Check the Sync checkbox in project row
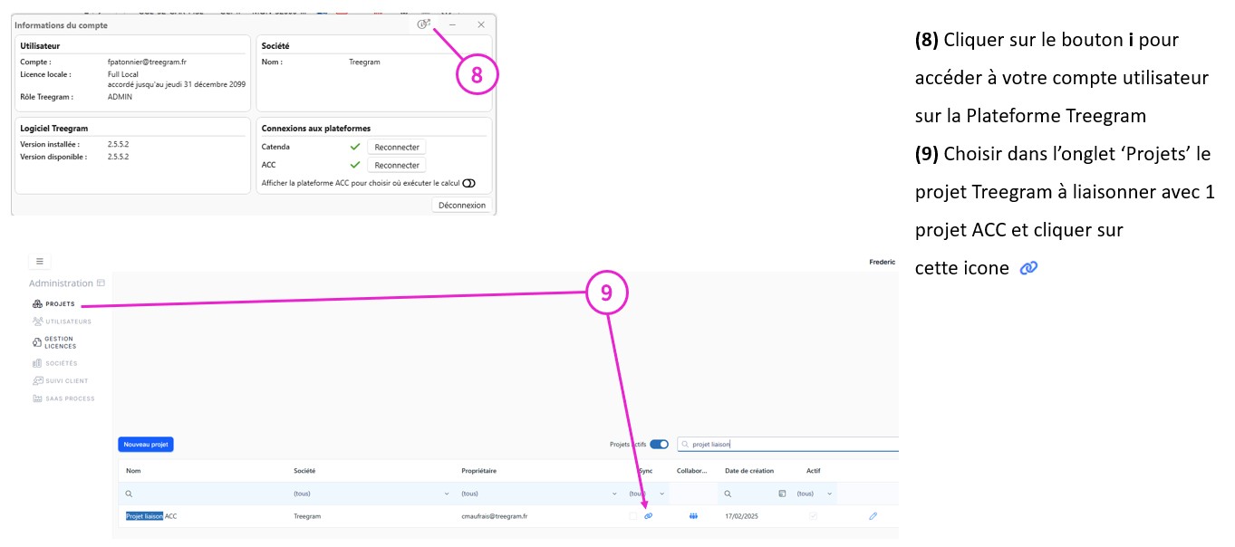Screen dimensions: 1235x547 coord(634,515)
